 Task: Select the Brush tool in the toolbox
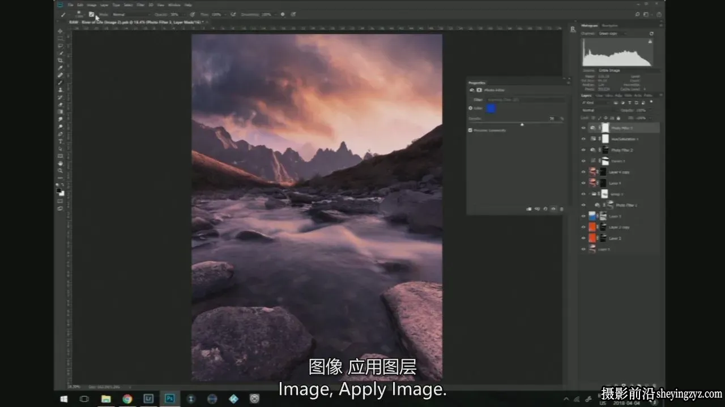[61, 83]
